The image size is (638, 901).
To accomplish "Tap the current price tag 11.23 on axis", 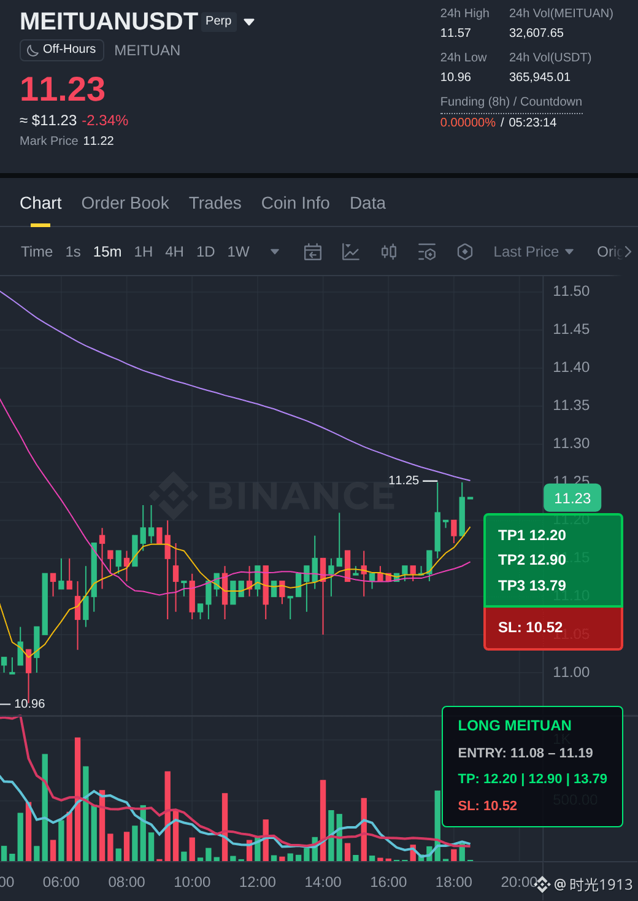I will 572,498.
